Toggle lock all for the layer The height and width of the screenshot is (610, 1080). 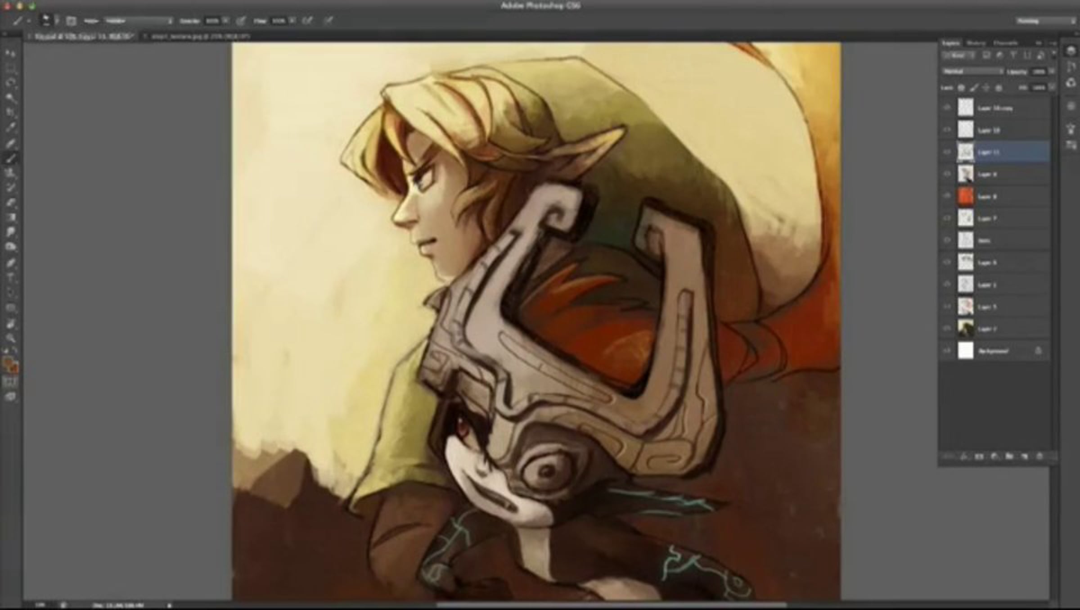[999, 88]
